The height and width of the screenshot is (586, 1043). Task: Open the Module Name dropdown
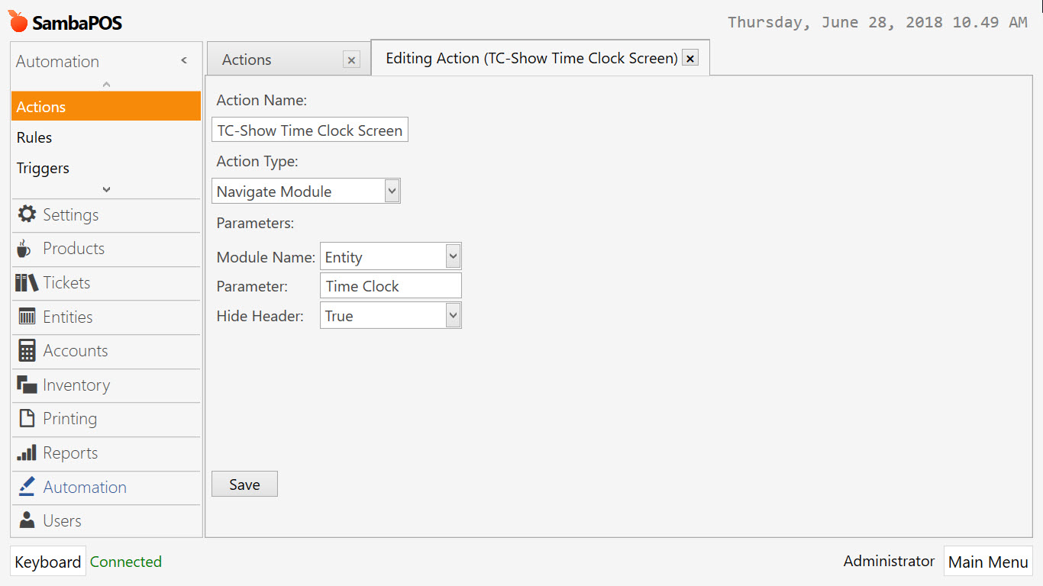pyautogui.click(x=452, y=256)
